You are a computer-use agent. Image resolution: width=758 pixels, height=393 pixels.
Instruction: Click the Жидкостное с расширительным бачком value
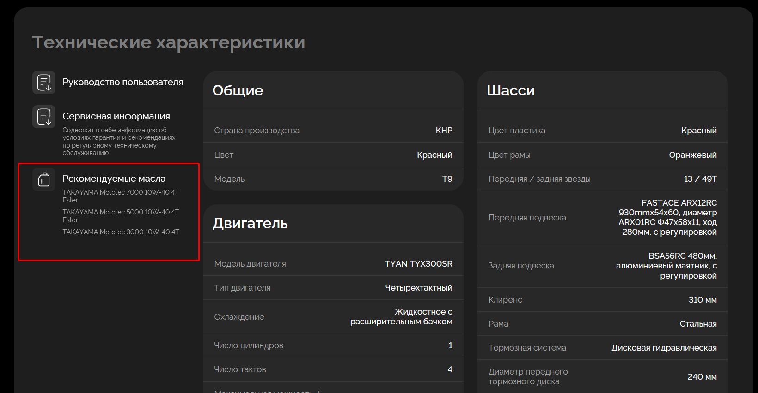pyautogui.click(x=401, y=317)
